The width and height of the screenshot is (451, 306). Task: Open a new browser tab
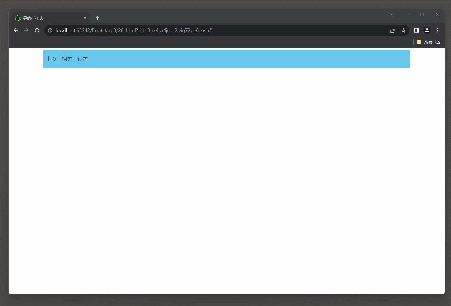click(97, 18)
